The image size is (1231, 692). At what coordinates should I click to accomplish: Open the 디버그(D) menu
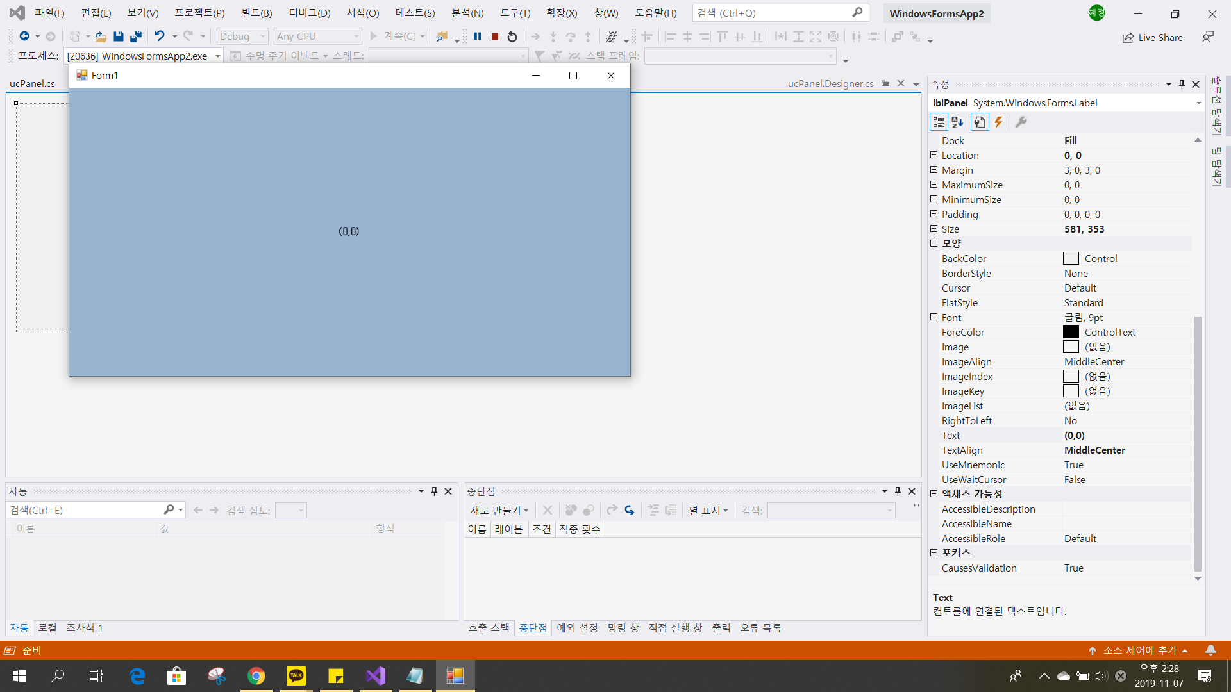tap(309, 13)
